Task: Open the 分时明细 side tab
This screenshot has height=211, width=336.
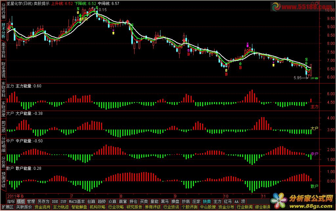Action: 3,144
